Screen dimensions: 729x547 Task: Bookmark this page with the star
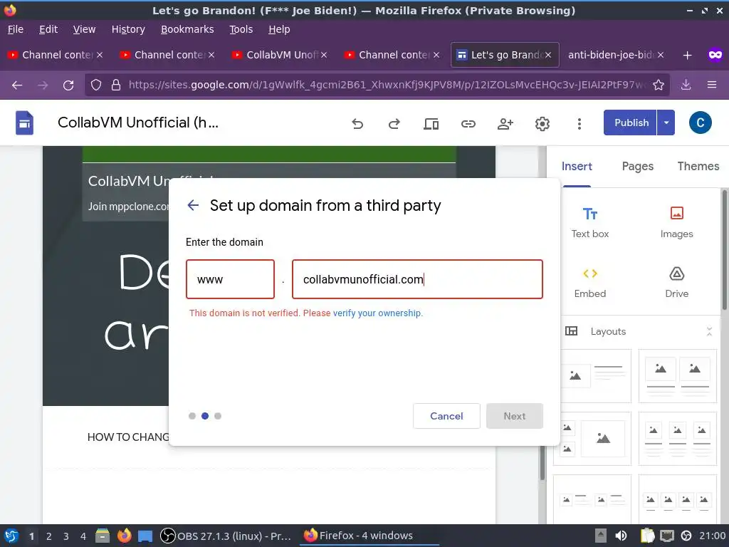pyautogui.click(x=659, y=85)
